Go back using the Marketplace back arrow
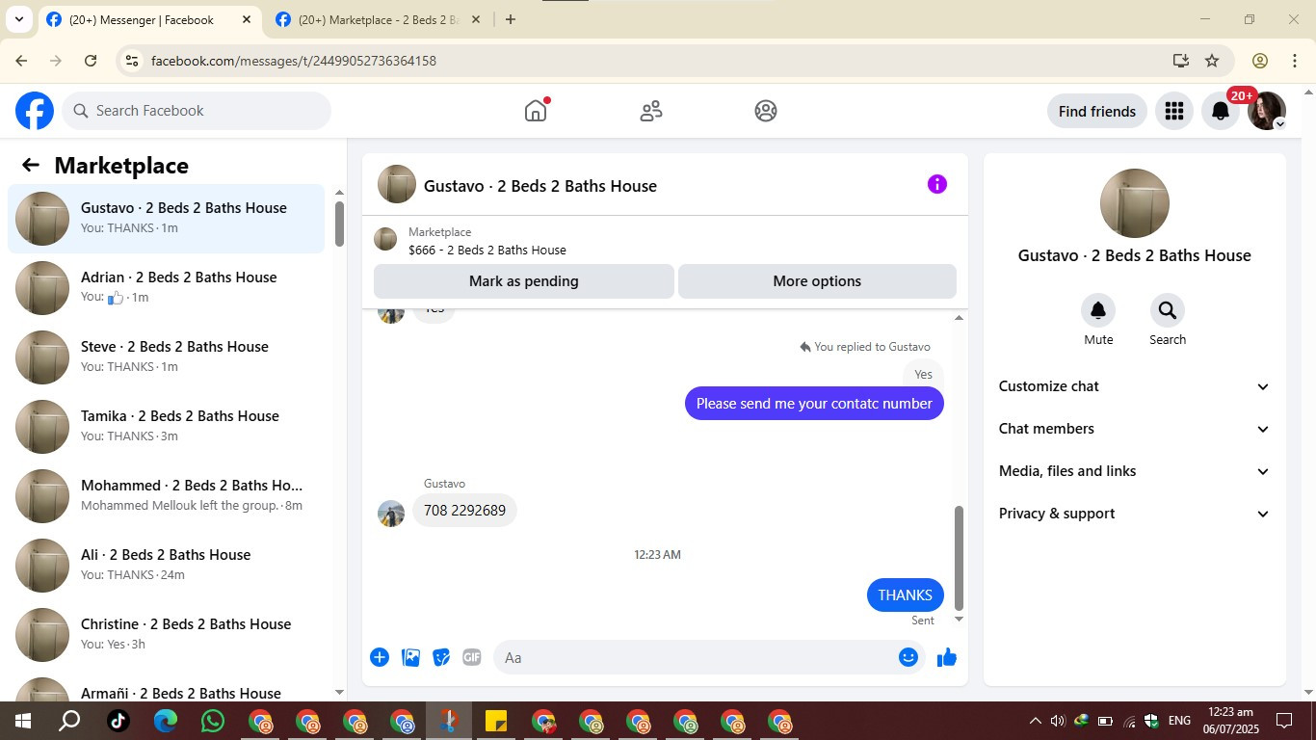Viewport: 1316px width, 740px height. [31, 165]
